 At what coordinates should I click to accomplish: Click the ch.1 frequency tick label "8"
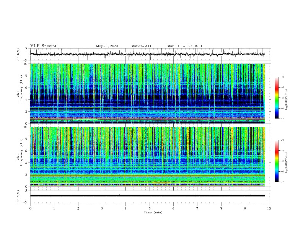[x=26, y=76]
